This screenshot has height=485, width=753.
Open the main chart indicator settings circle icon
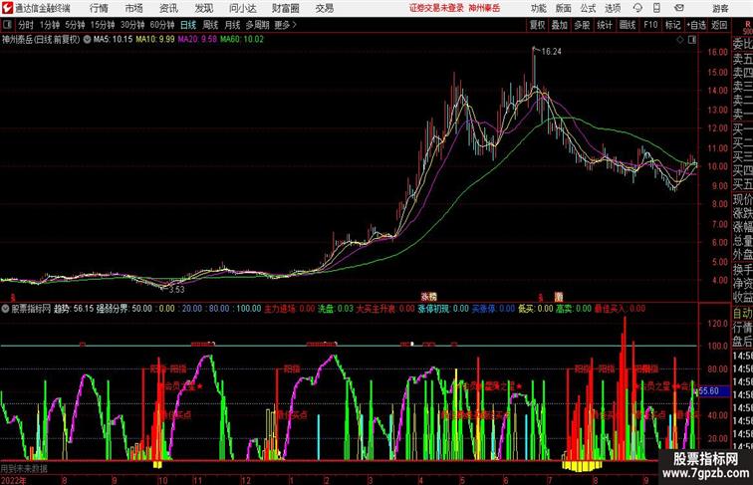87,40
